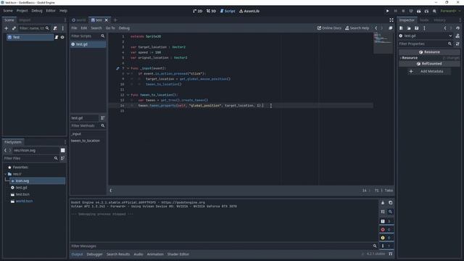The image size is (464, 261).
Task: Make script editor floating window
Action: coord(390,28)
